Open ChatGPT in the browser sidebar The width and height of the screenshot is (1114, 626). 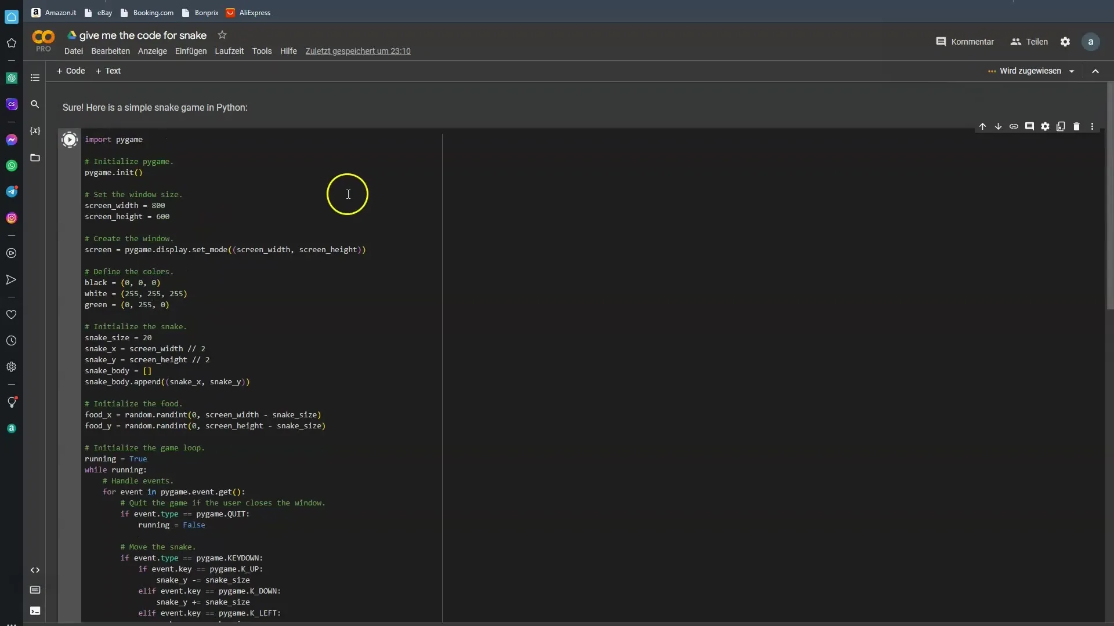12,78
